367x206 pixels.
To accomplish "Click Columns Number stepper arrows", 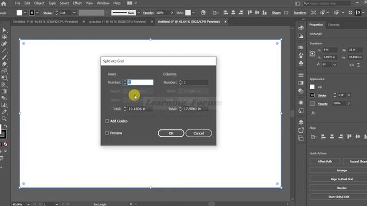I will pos(180,82).
